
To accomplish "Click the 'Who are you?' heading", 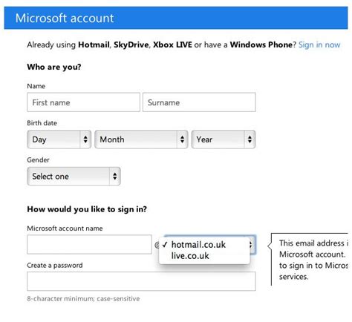I will point(54,67).
